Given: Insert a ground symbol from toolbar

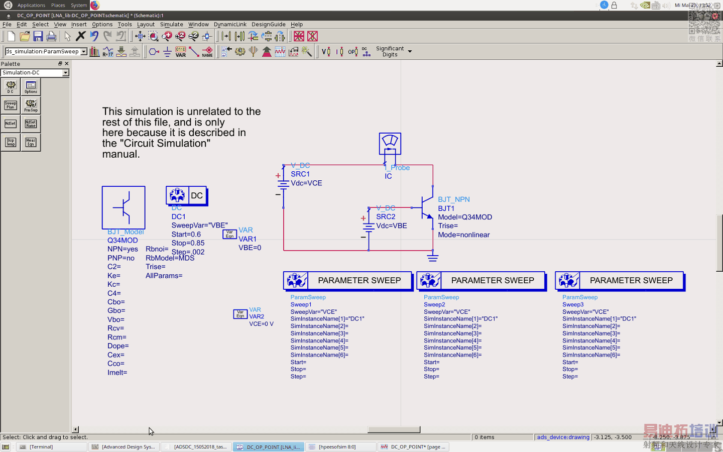Looking at the screenshot, I should (x=167, y=51).
